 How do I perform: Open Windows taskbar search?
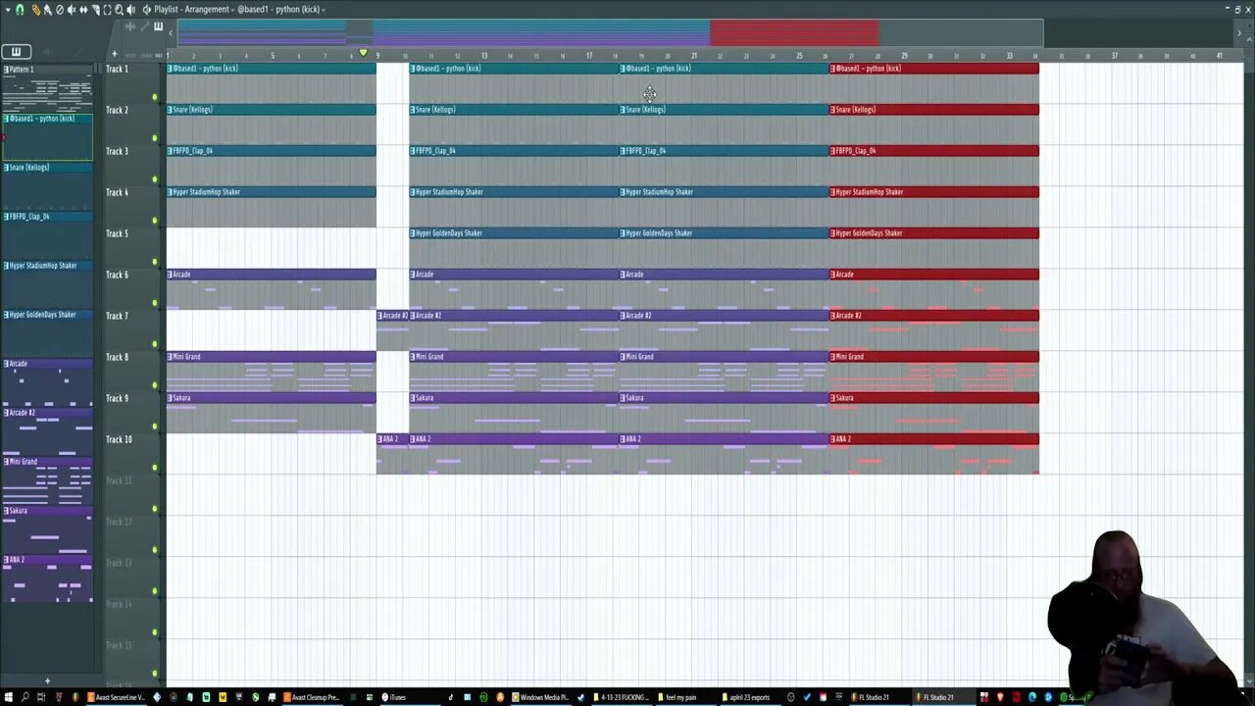25,697
